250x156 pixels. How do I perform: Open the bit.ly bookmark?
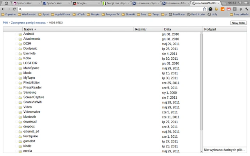point(212,14)
